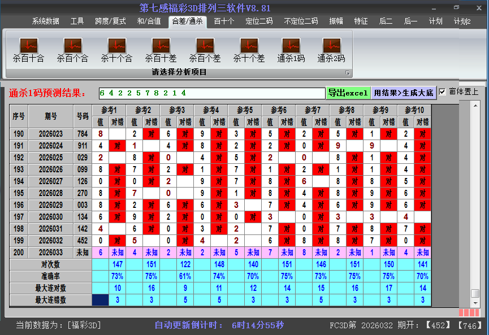Viewport: 489px width, 335px height.
Task: Go to the 定位二码 tab
Action: pos(259,21)
